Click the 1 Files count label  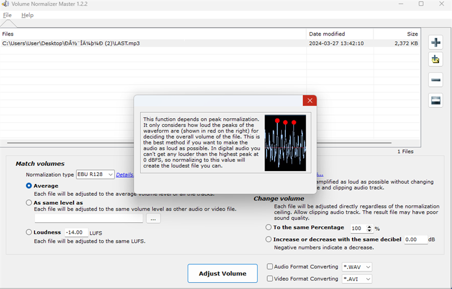pos(405,151)
